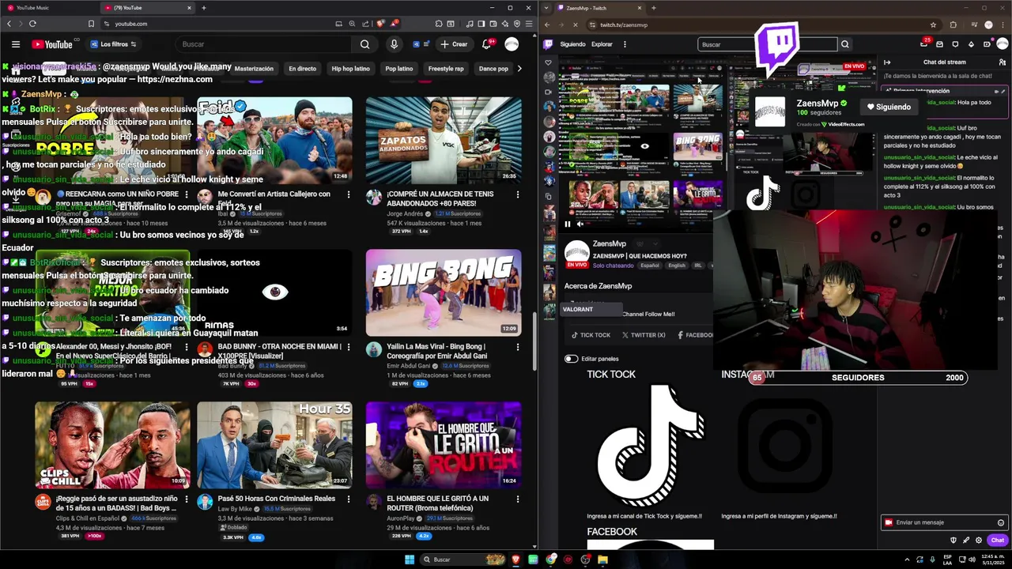Click the YouTube logo to go home
Screen dimensions: 1012x569
(52, 44)
